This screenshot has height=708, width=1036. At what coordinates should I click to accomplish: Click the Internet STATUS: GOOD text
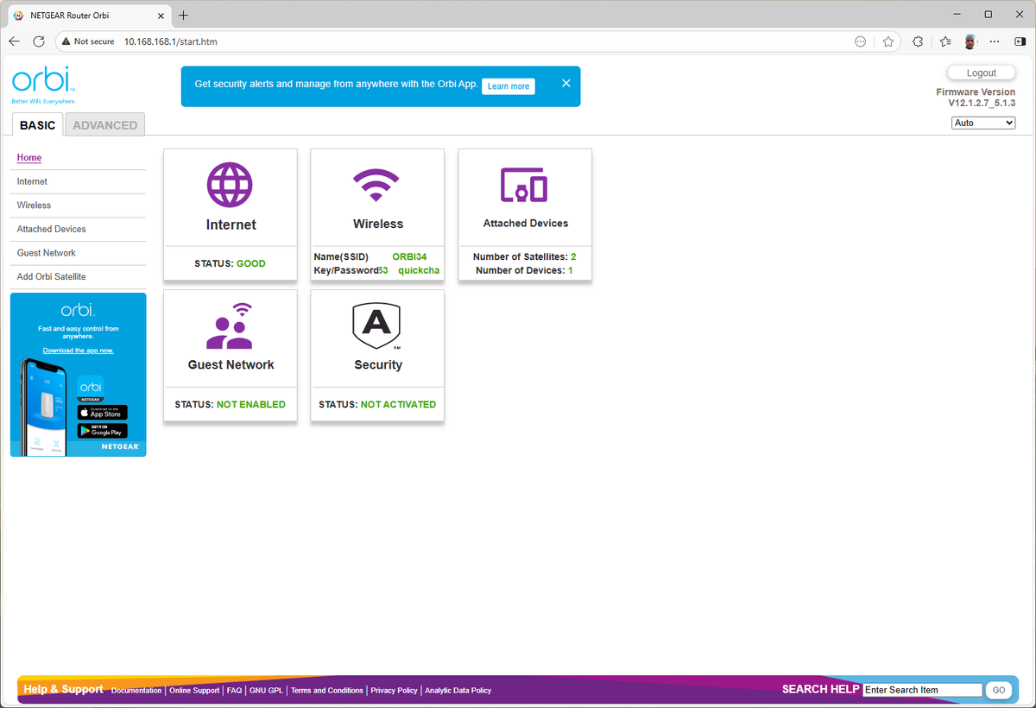coord(230,263)
